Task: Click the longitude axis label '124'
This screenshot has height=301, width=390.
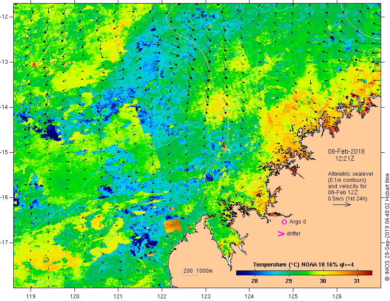Action: (250, 296)
